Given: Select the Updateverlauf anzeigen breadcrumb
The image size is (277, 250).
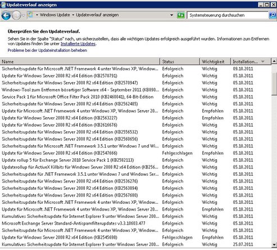Looking at the screenshot, I should tap(97, 15).
